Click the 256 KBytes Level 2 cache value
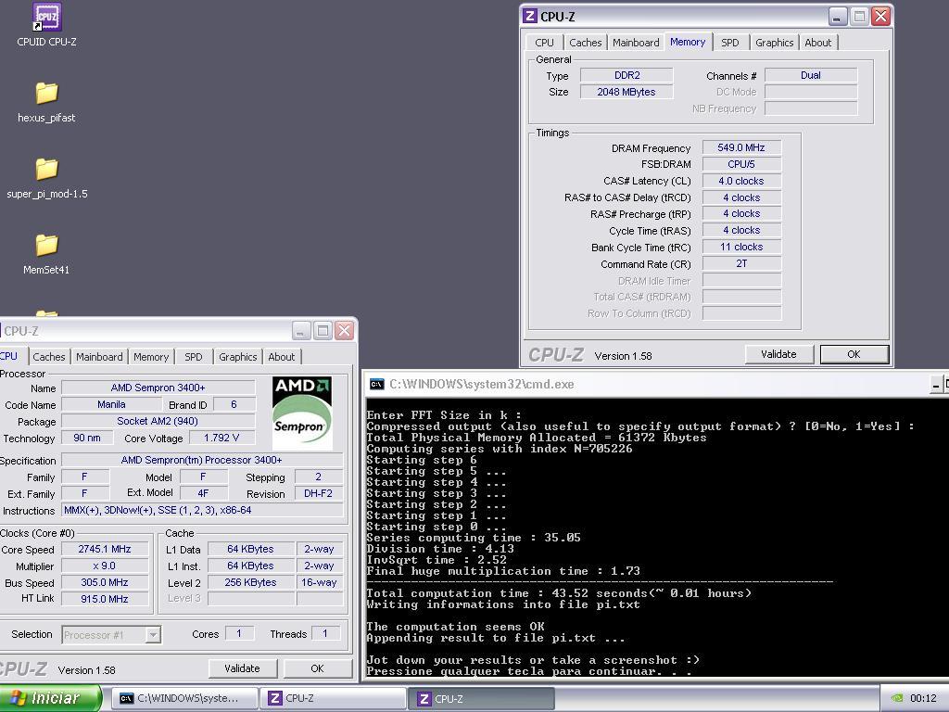949x712 pixels. tap(250, 582)
